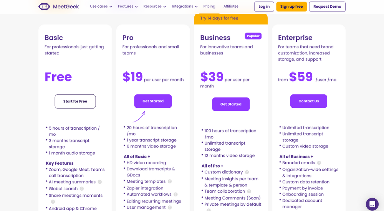Viewport: 384px width, 211px height.
Task: Click help icon beside Global search
Action: pyautogui.click(x=82, y=189)
